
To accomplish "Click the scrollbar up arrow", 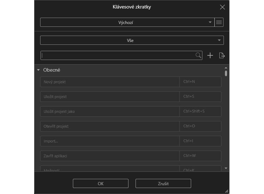I will click(226, 68).
